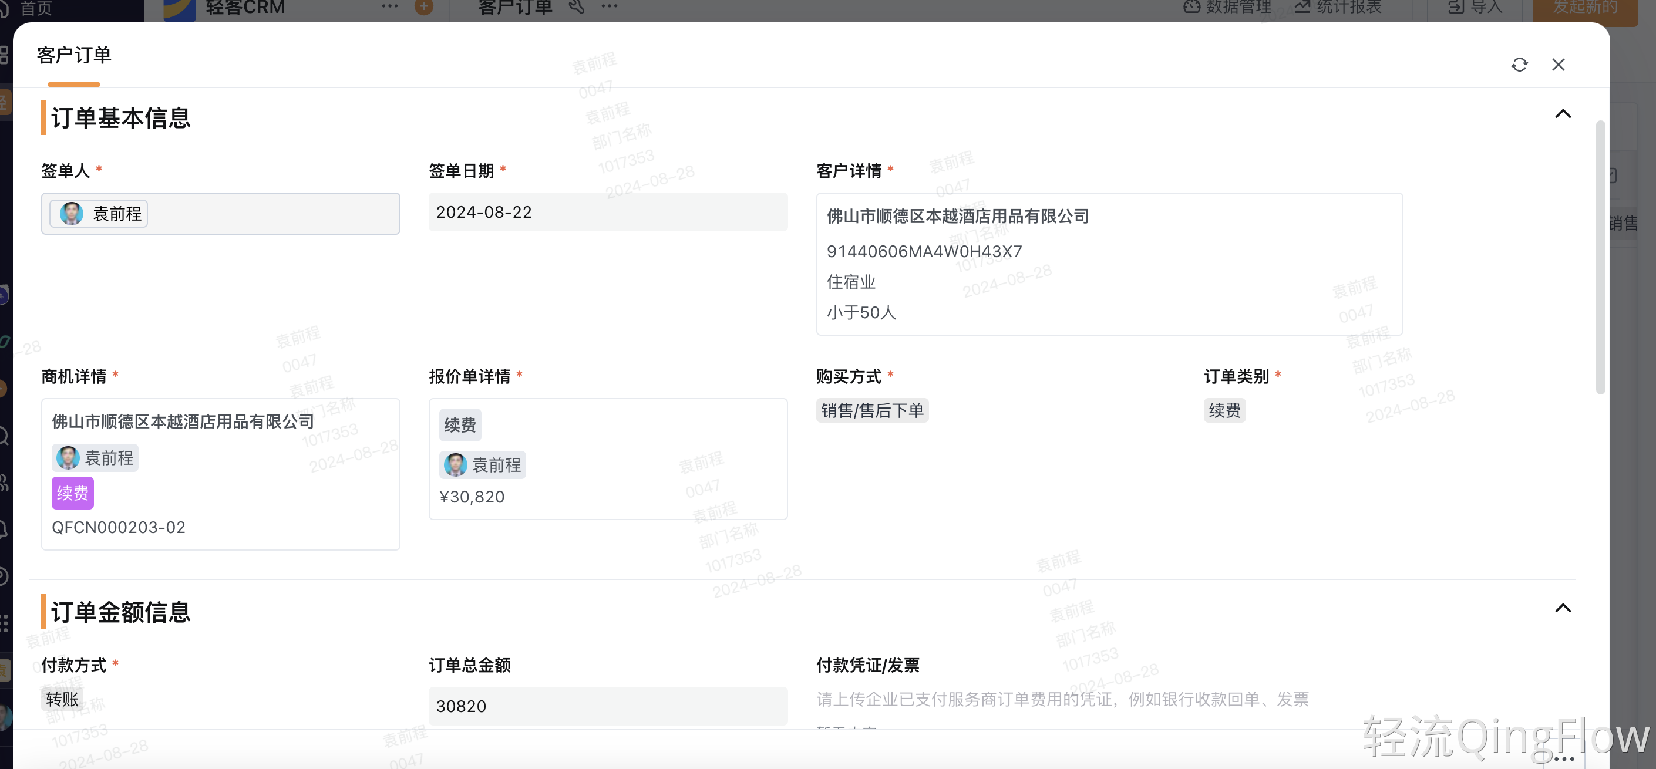Select 转账 as the payment method

click(62, 699)
